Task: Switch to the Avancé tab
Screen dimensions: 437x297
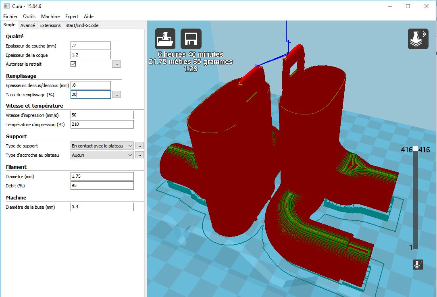Action: click(27, 25)
